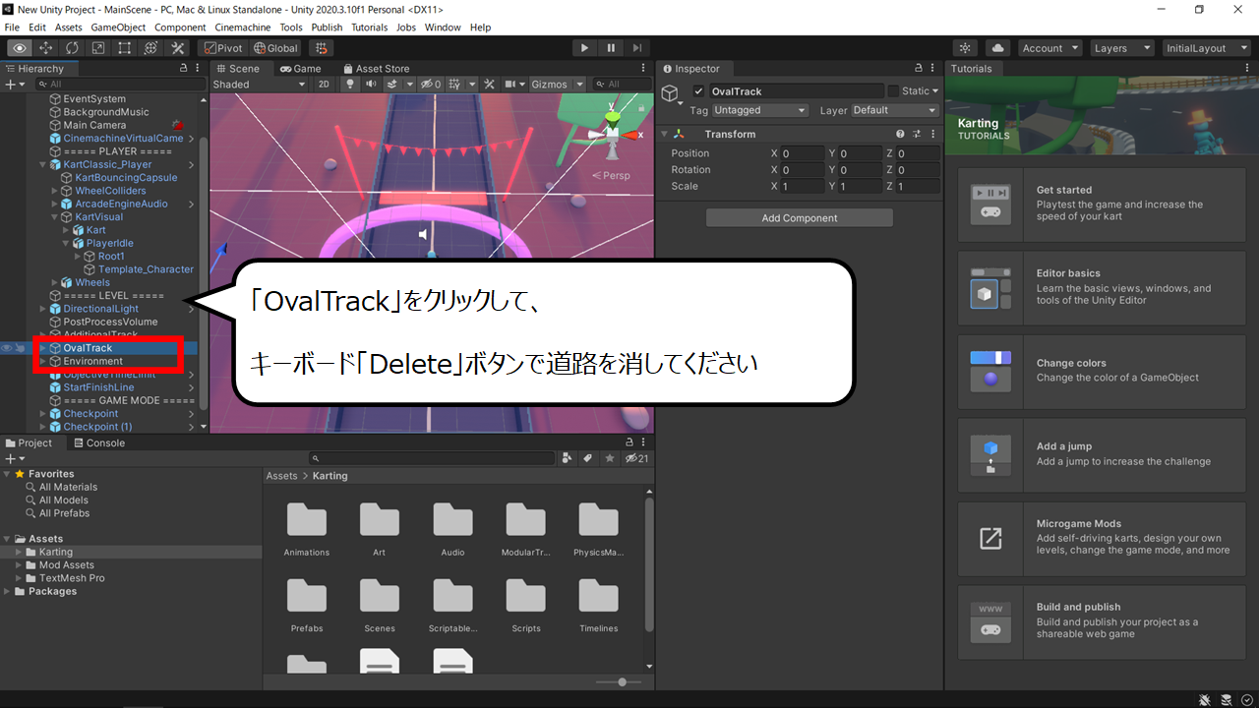Open the Cinemachine menu
This screenshot has height=708, width=1259.
coord(243,28)
